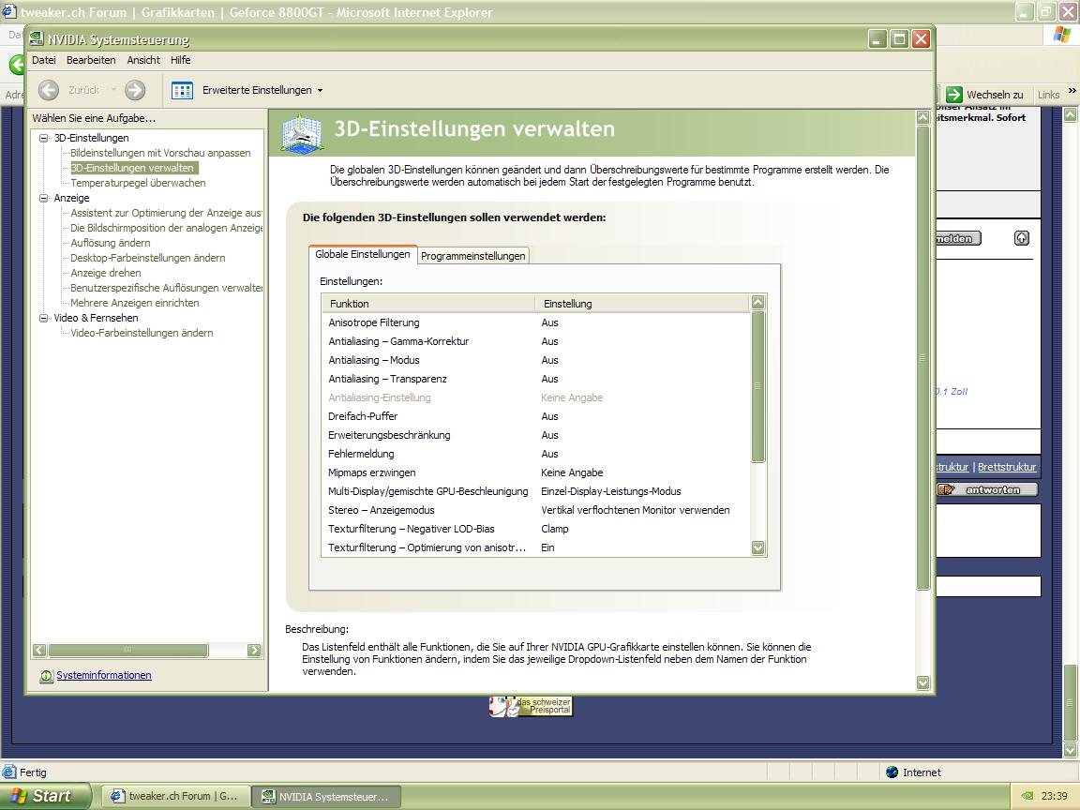1080x810 pixels.
Task: Click the Forward arrow icon in toolbar
Action: click(135, 90)
